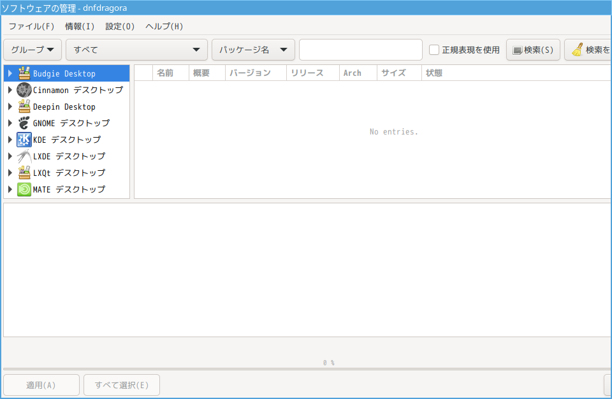612x399 pixels.
Task: Expand the GNOME デスクトップ node
Action: 10,123
